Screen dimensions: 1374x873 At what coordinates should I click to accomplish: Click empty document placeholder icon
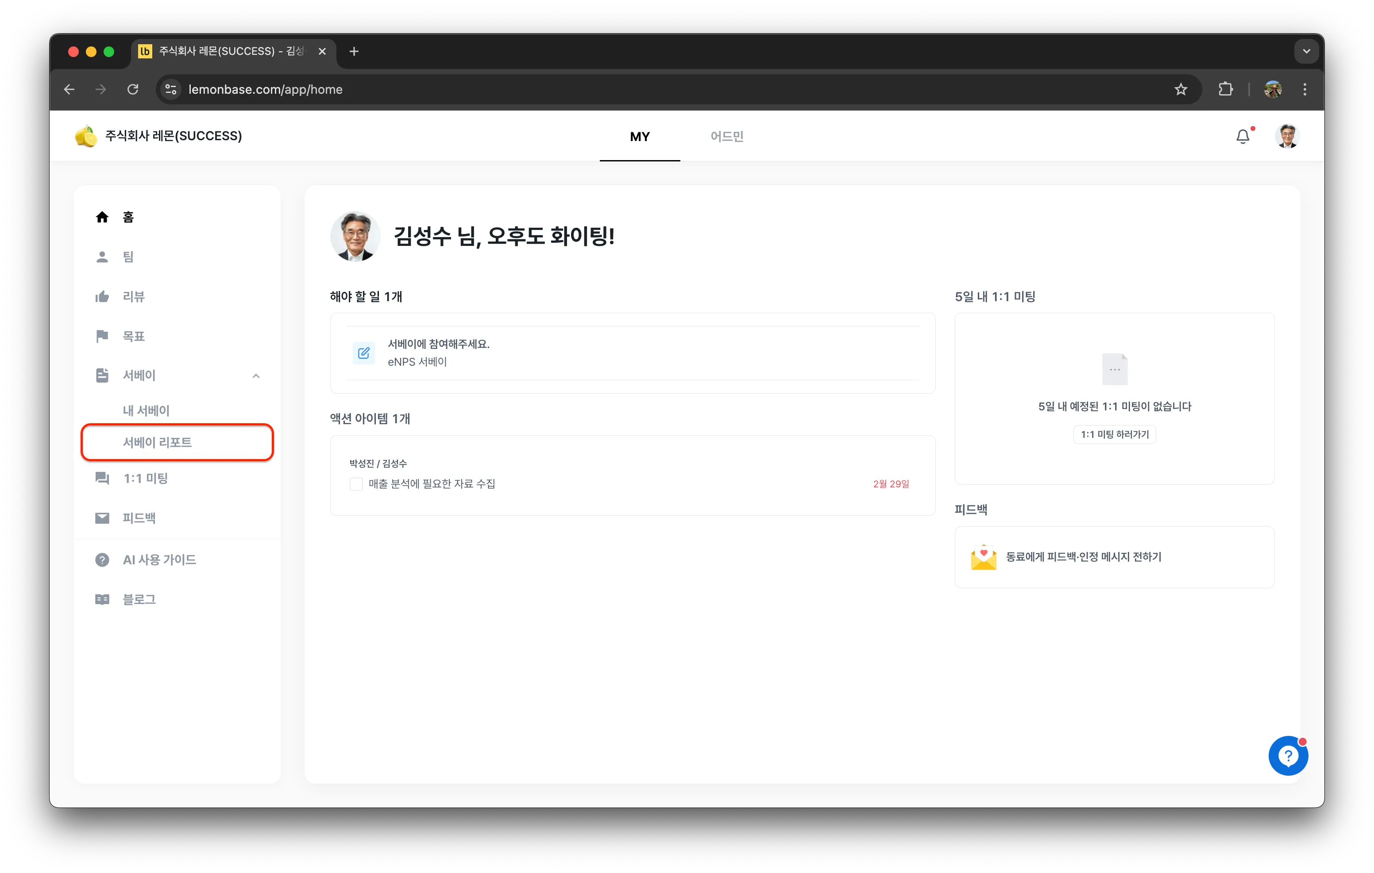pyautogui.click(x=1114, y=369)
